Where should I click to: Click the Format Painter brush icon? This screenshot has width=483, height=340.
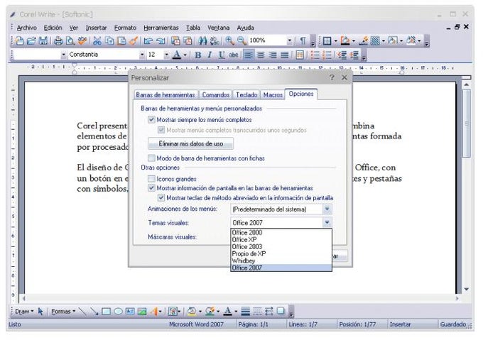coord(134,40)
